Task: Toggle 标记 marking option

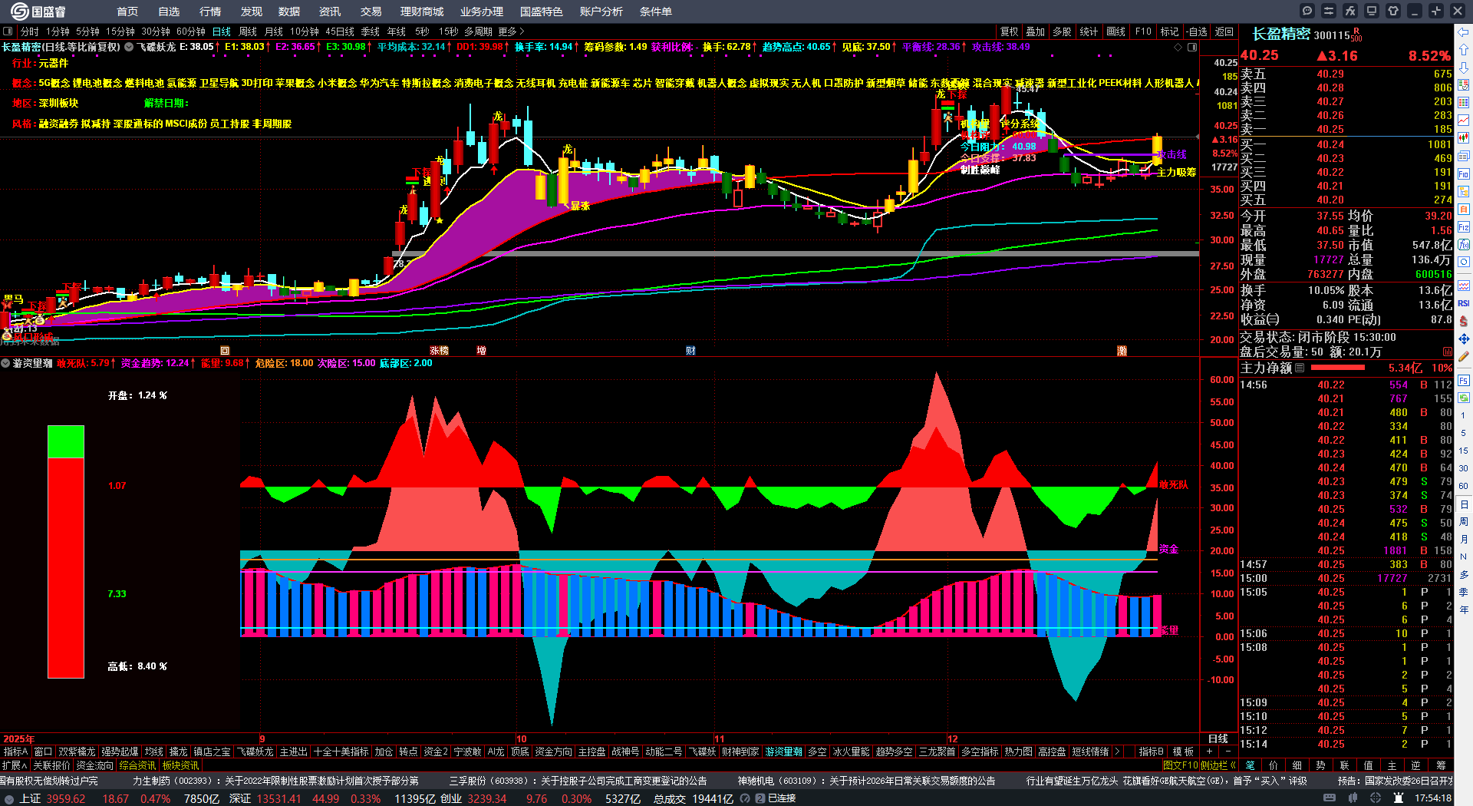Action: point(1169,31)
